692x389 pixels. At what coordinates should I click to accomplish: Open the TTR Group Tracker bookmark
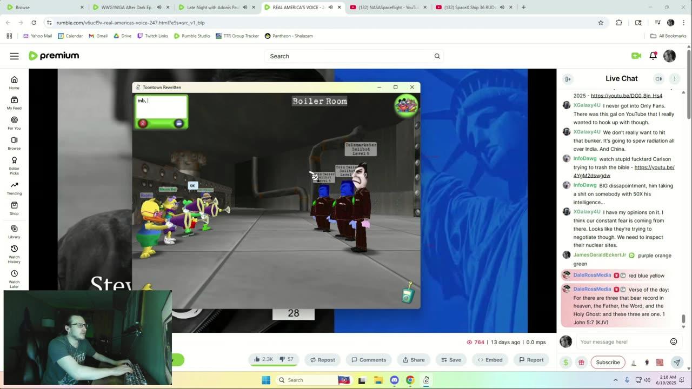pos(237,36)
